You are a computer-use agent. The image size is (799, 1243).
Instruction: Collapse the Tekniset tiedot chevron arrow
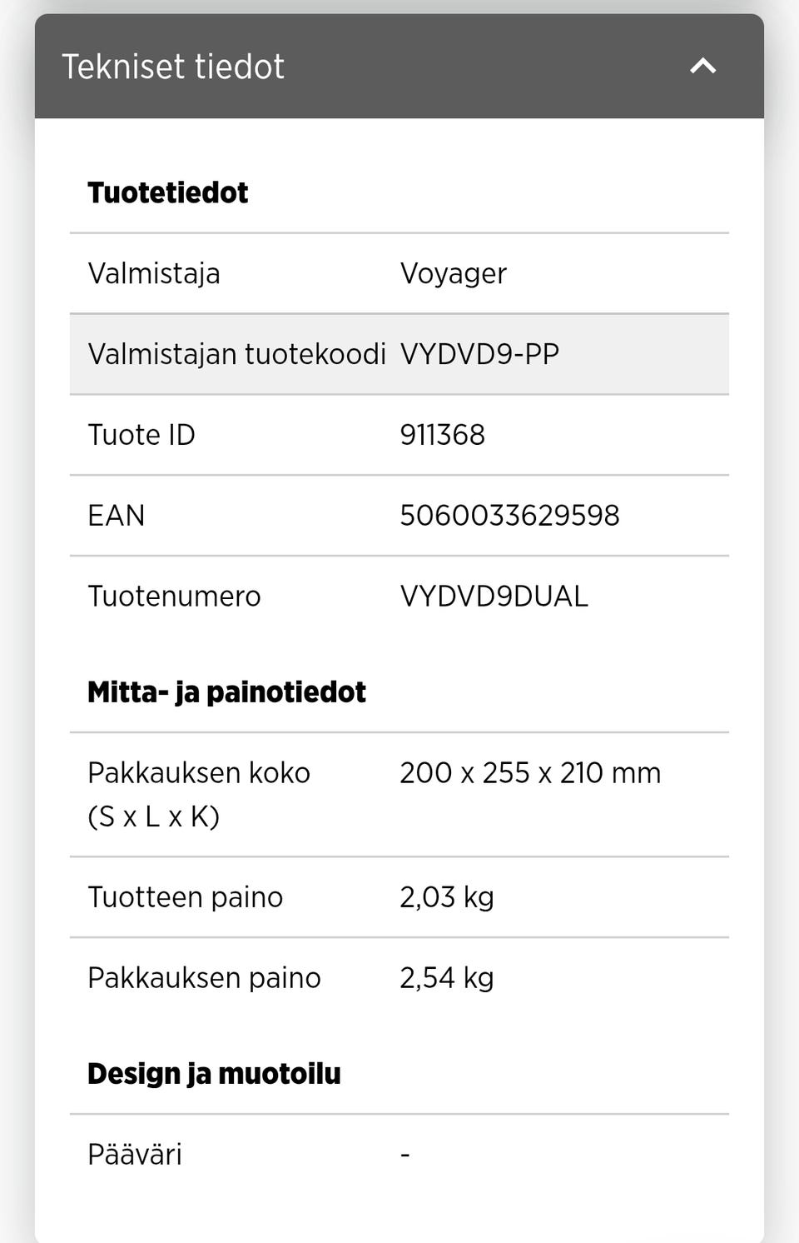point(703,66)
